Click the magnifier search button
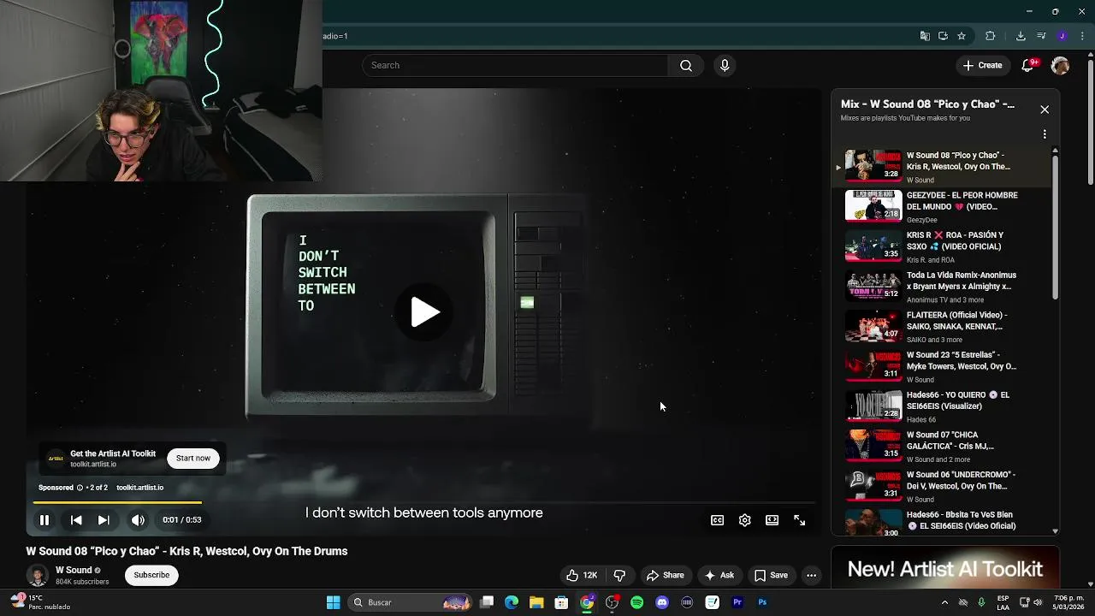Screen dimensions: 1095x616 pos(686,65)
